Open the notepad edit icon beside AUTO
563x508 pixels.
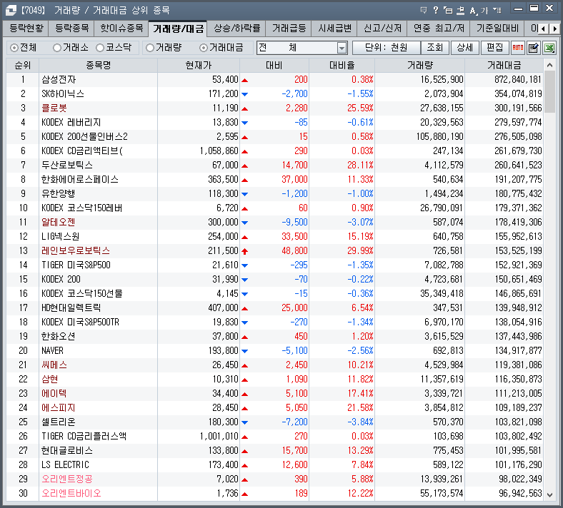[x=534, y=48]
